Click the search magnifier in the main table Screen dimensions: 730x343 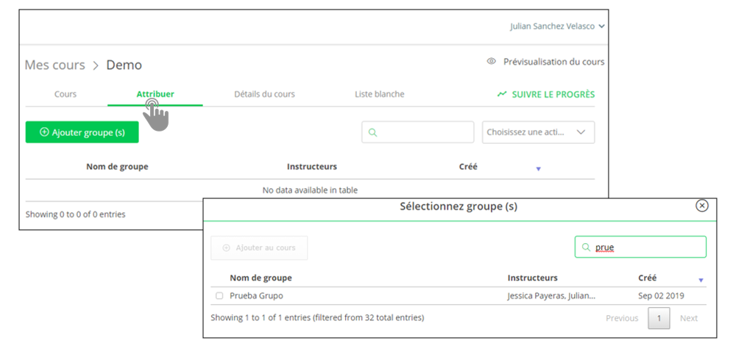click(373, 132)
